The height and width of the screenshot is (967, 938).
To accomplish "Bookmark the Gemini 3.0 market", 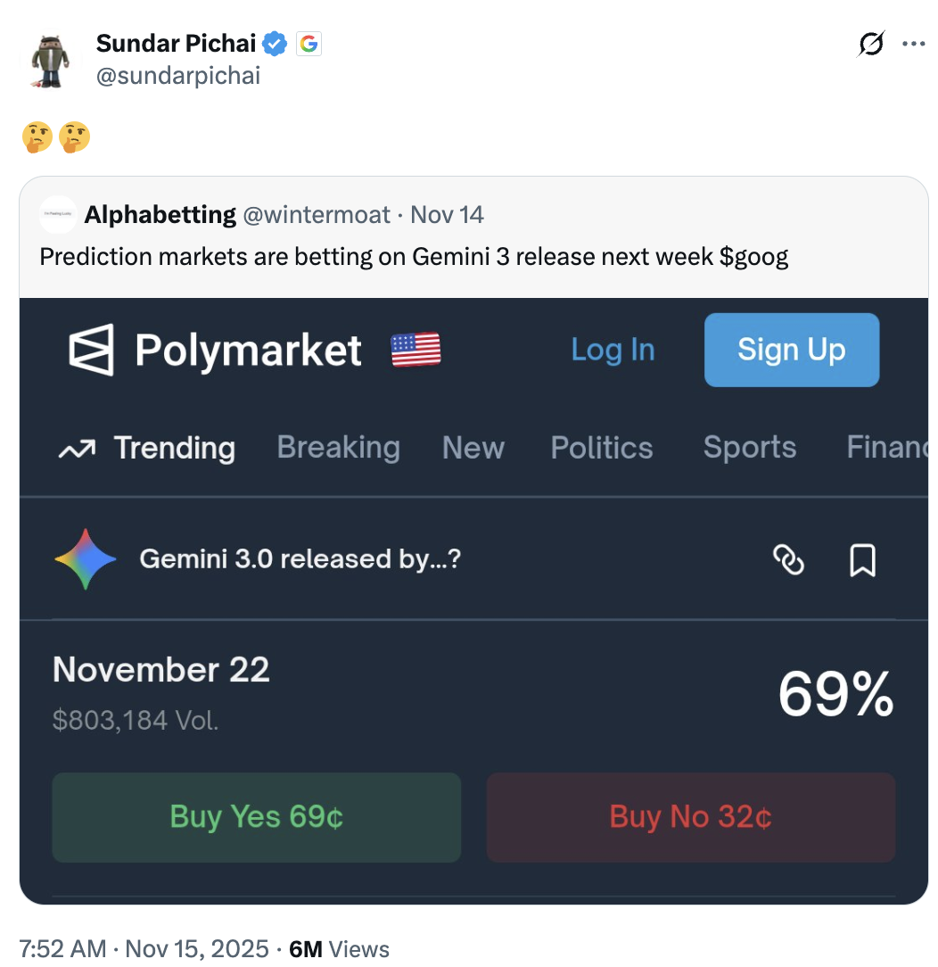I will [862, 560].
